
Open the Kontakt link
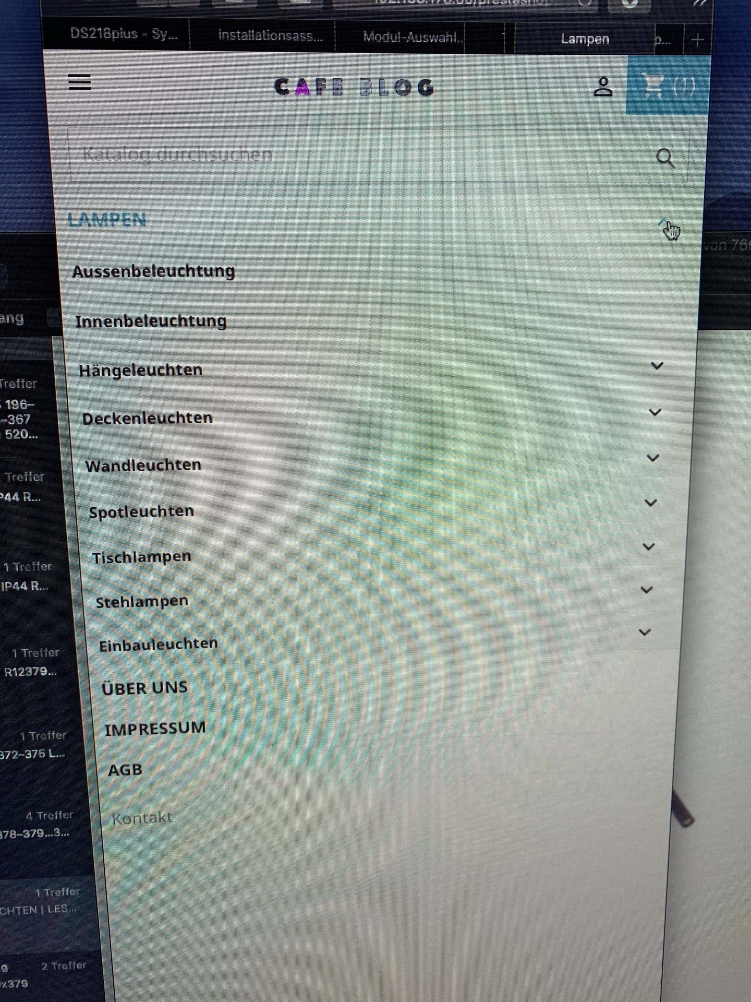pyautogui.click(x=142, y=818)
